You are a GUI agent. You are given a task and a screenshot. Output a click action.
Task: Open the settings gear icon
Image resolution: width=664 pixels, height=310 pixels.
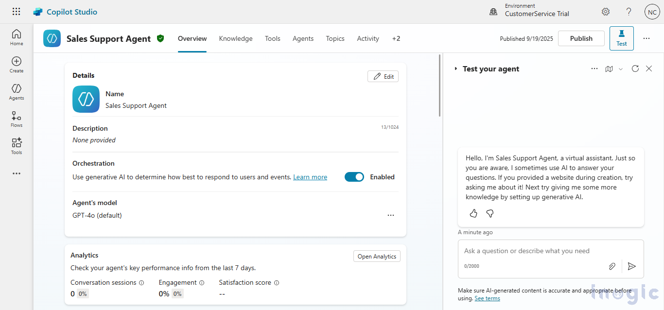pos(606,12)
